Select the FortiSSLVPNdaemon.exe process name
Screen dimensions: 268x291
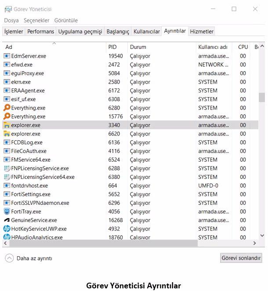click(40, 203)
